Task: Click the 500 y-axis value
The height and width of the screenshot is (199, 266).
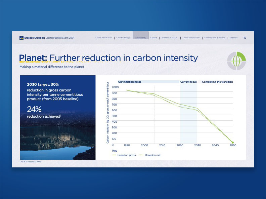Action: [114, 116]
